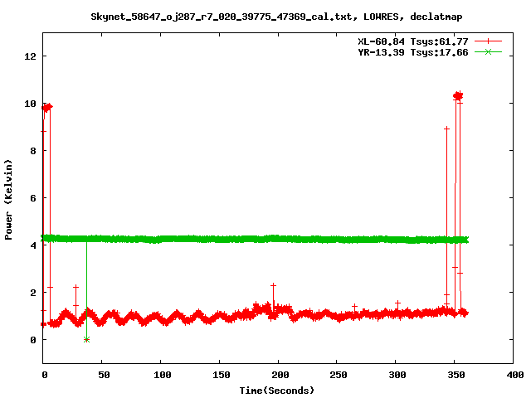Click the y-axis tick label 4

click(33, 245)
